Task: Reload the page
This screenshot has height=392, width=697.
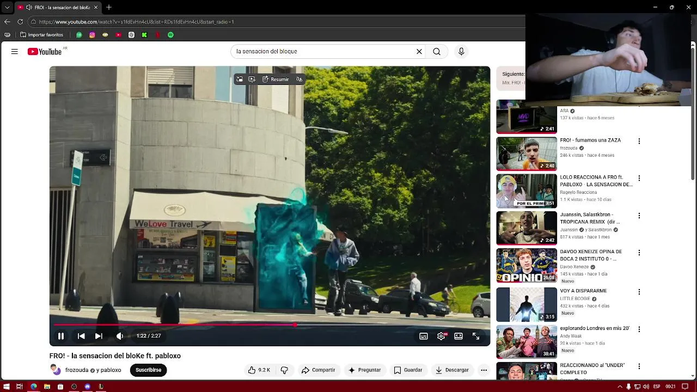Action: pos(20,22)
